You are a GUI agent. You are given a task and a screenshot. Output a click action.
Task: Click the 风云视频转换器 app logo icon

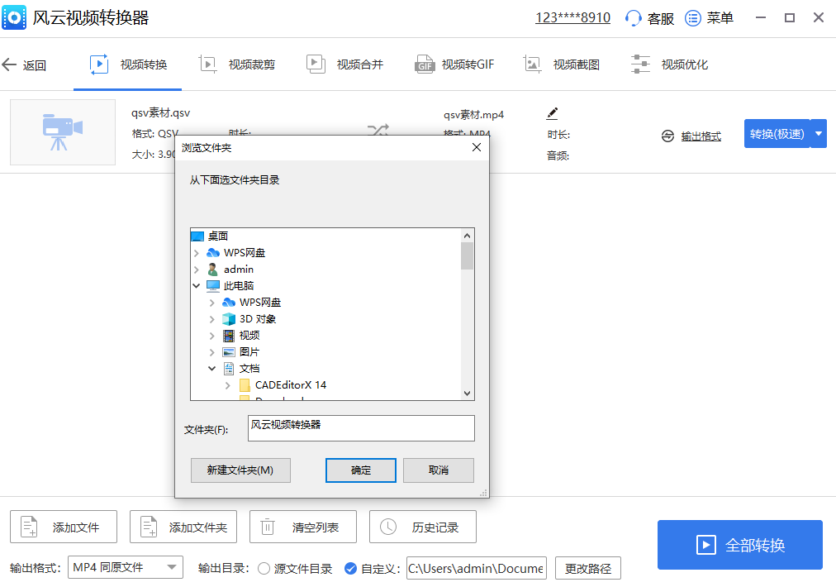14,17
